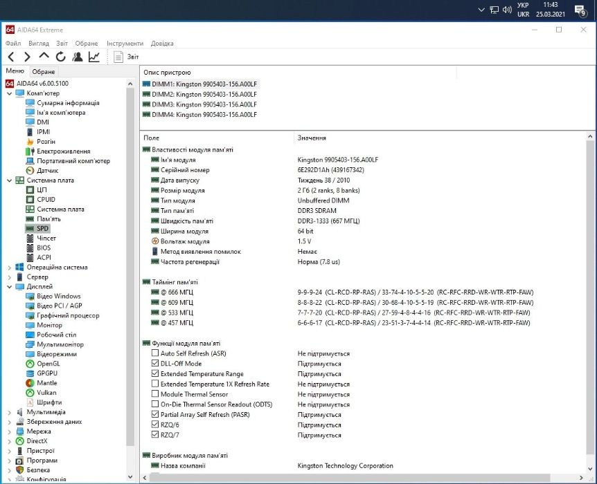Switch to the Меню sidebar tab

[x=15, y=71]
